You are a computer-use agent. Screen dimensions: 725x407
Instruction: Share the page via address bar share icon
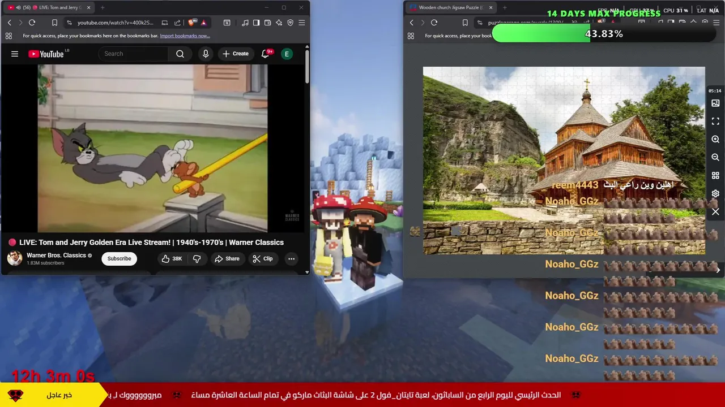point(177,23)
